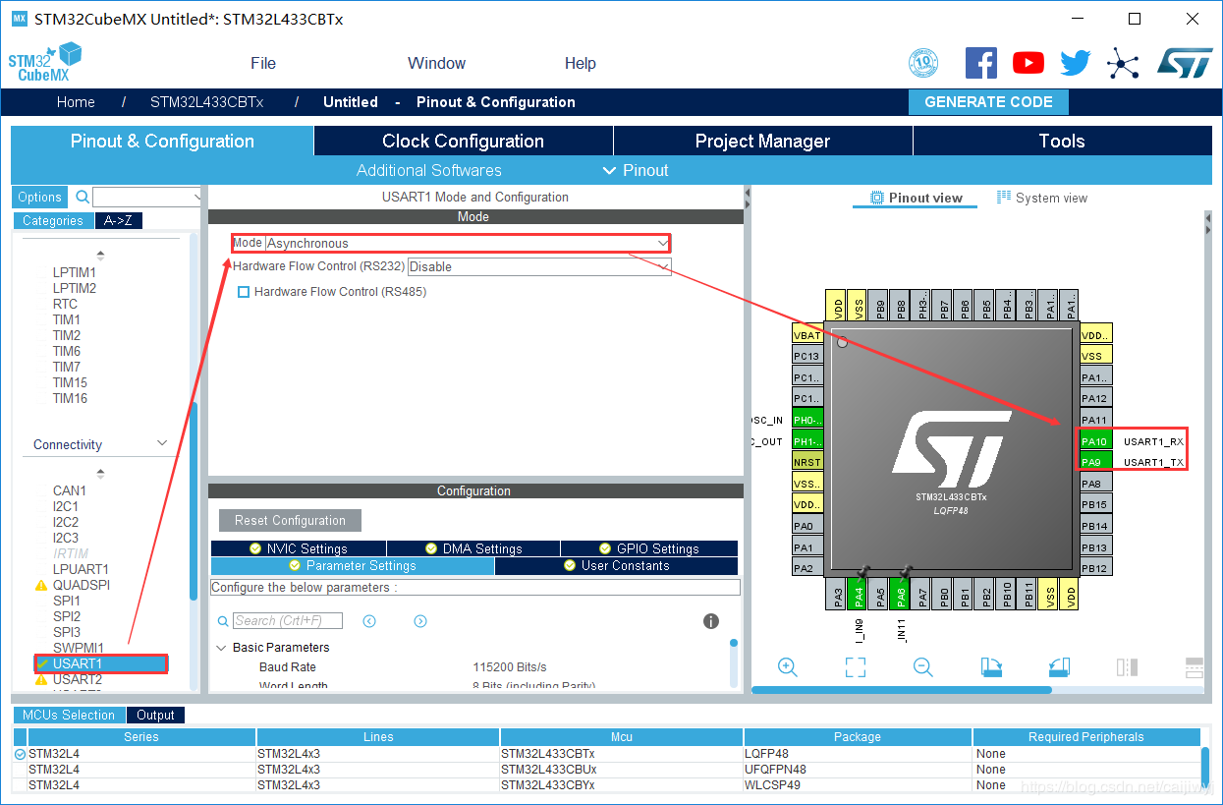
Task: Click the peripheral list vertical scrollbar
Action: click(x=194, y=501)
